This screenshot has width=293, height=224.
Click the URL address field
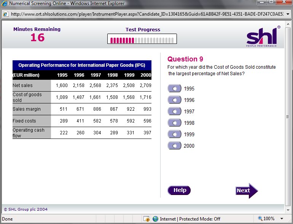pyautogui.click(x=147, y=14)
